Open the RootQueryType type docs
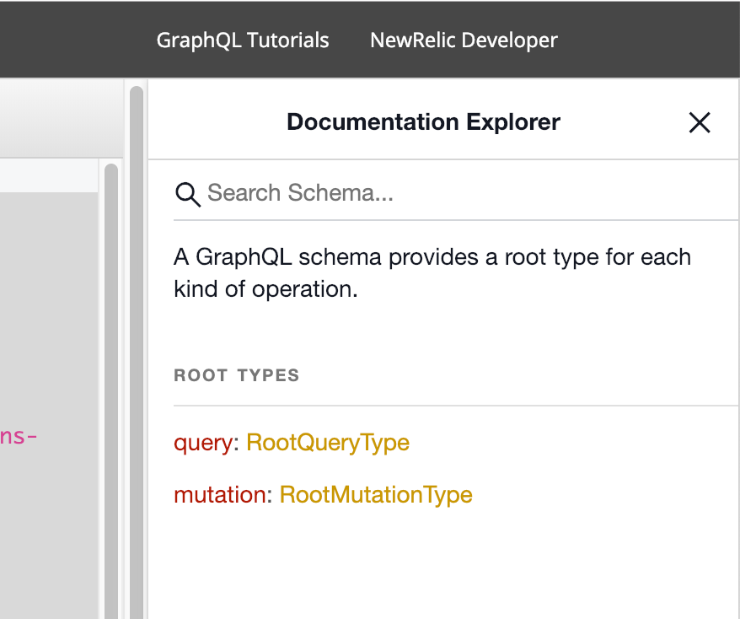The height and width of the screenshot is (619, 740). point(328,443)
